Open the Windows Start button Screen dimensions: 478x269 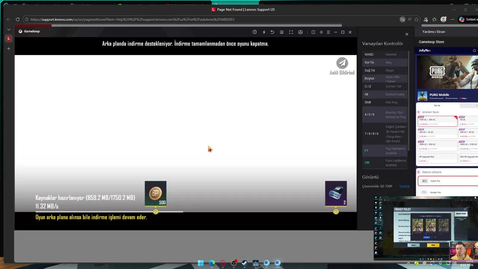coord(201,263)
